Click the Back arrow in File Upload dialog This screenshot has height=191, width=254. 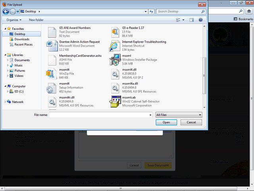point(6,12)
